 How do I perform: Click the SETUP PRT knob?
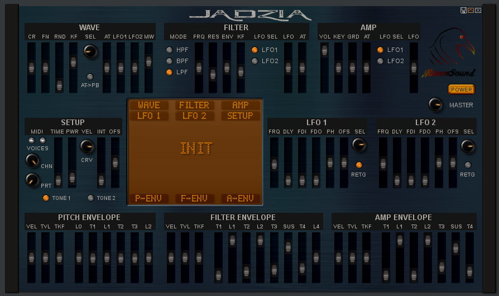click(x=32, y=180)
